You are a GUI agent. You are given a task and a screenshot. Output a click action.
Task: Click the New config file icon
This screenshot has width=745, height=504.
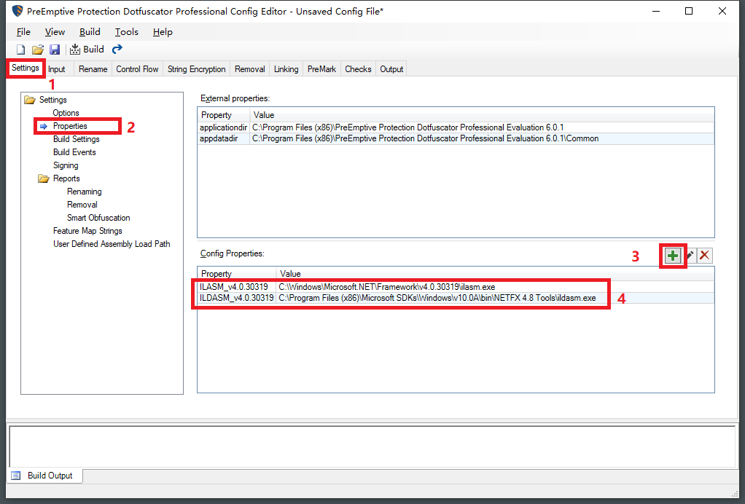click(x=21, y=50)
